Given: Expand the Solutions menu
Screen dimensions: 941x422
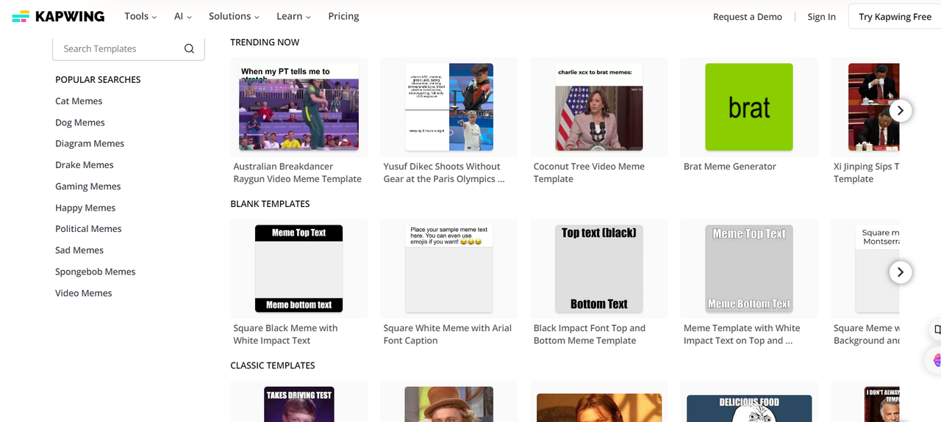Looking at the screenshot, I should click(234, 16).
